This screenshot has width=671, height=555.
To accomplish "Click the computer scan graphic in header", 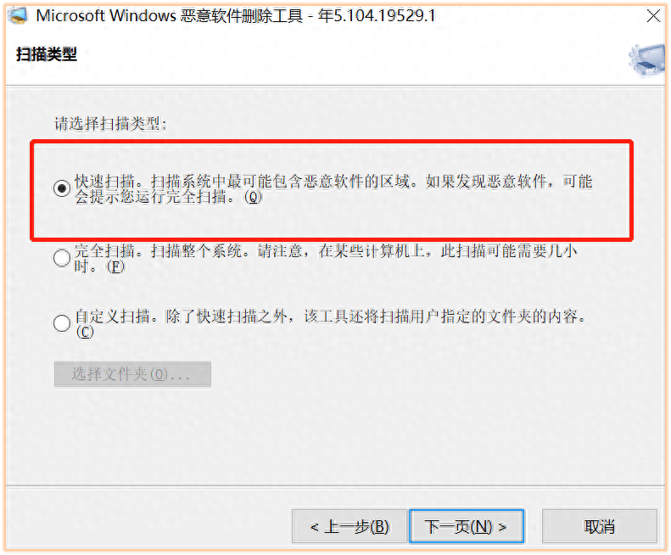I will click(646, 60).
